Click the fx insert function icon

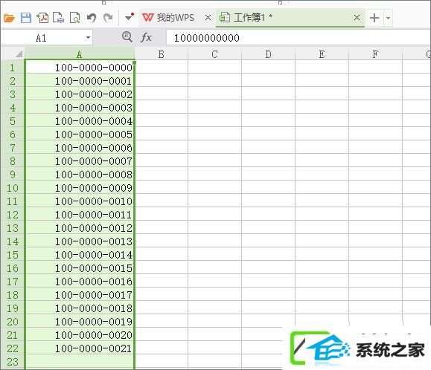(x=146, y=37)
